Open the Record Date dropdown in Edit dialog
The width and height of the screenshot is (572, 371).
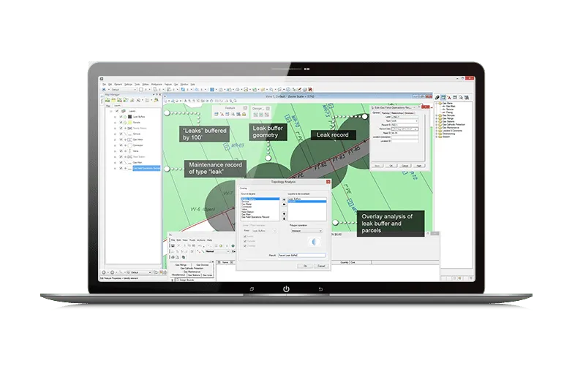click(405, 129)
